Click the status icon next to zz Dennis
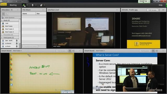Viewport: 167px width, 94px height. 17,43
